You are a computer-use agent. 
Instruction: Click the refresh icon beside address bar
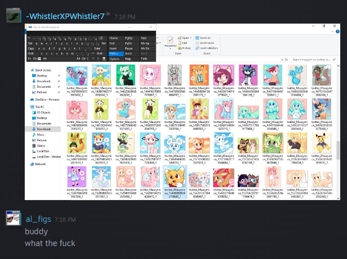pos(286,60)
